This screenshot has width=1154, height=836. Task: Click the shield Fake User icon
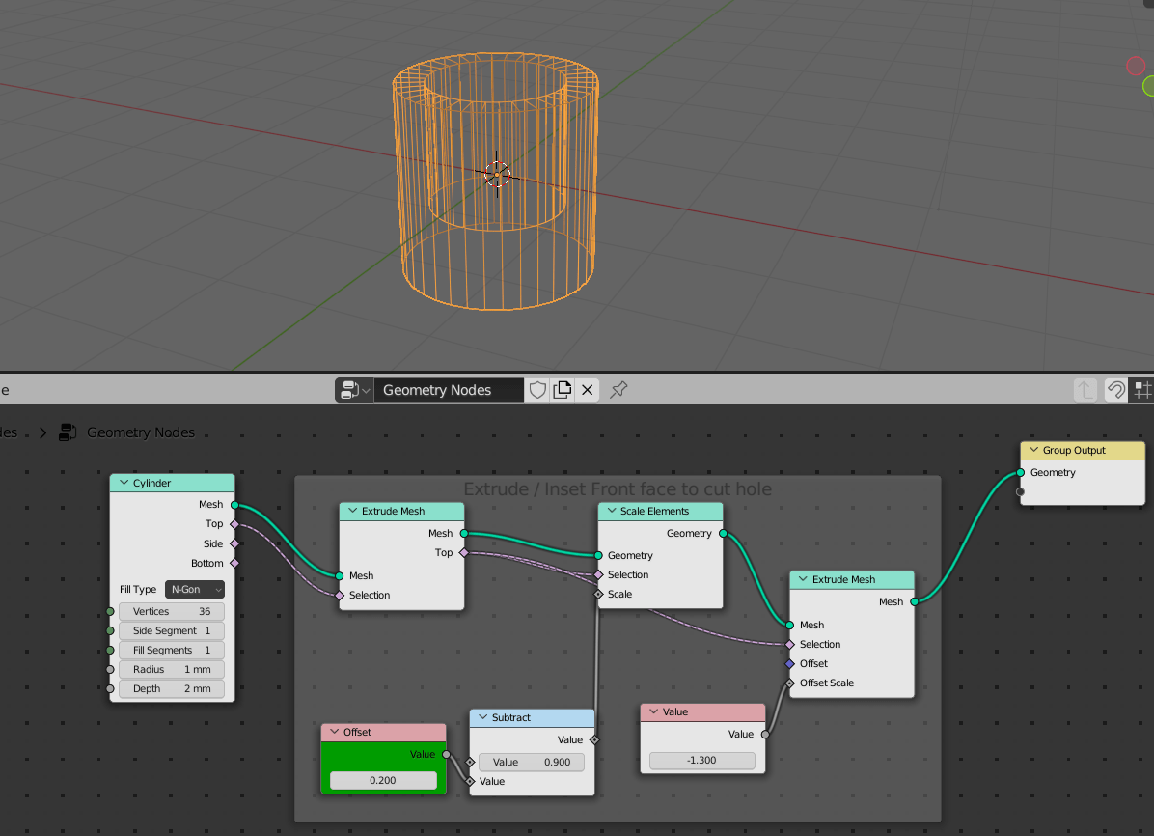point(537,390)
